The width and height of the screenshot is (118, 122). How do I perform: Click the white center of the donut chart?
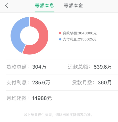[x=29, y=36]
